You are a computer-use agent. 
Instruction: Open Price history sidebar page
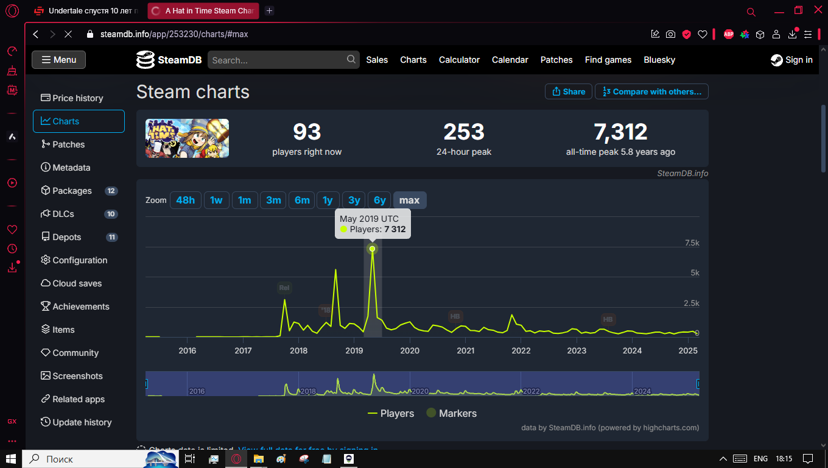[79, 98]
